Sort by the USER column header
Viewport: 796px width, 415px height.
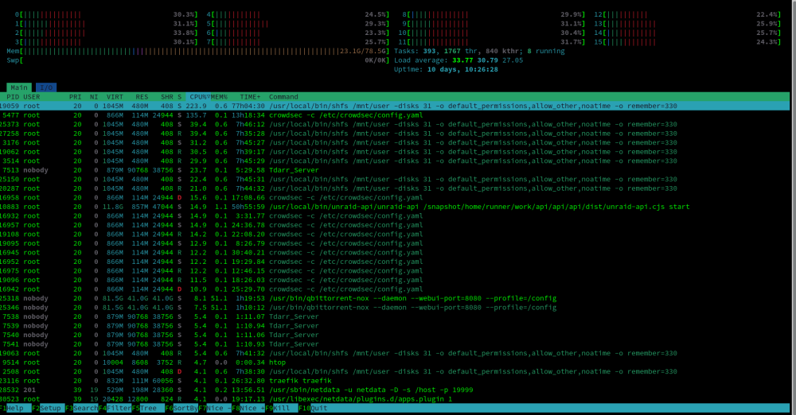coord(32,96)
